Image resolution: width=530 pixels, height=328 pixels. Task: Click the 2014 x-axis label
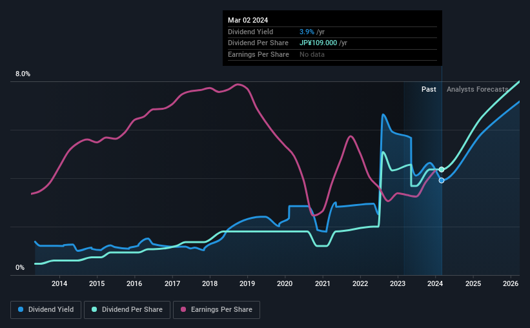(59, 283)
